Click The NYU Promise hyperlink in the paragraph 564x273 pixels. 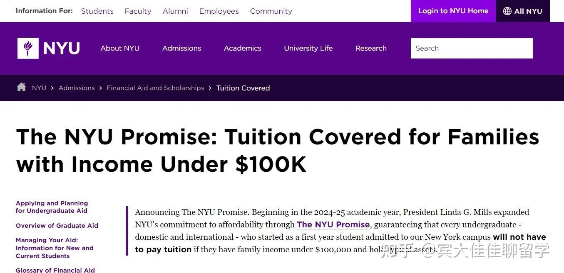[x=333, y=224]
